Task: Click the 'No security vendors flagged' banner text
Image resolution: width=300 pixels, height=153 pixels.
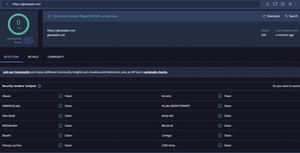Action: [x=85, y=16]
